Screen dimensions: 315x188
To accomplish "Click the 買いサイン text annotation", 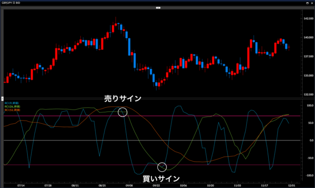I will point(161,178).
